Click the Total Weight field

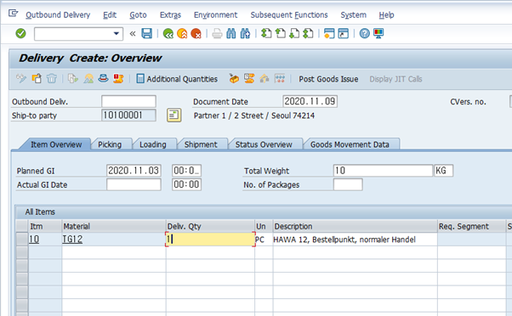(383, 171)
